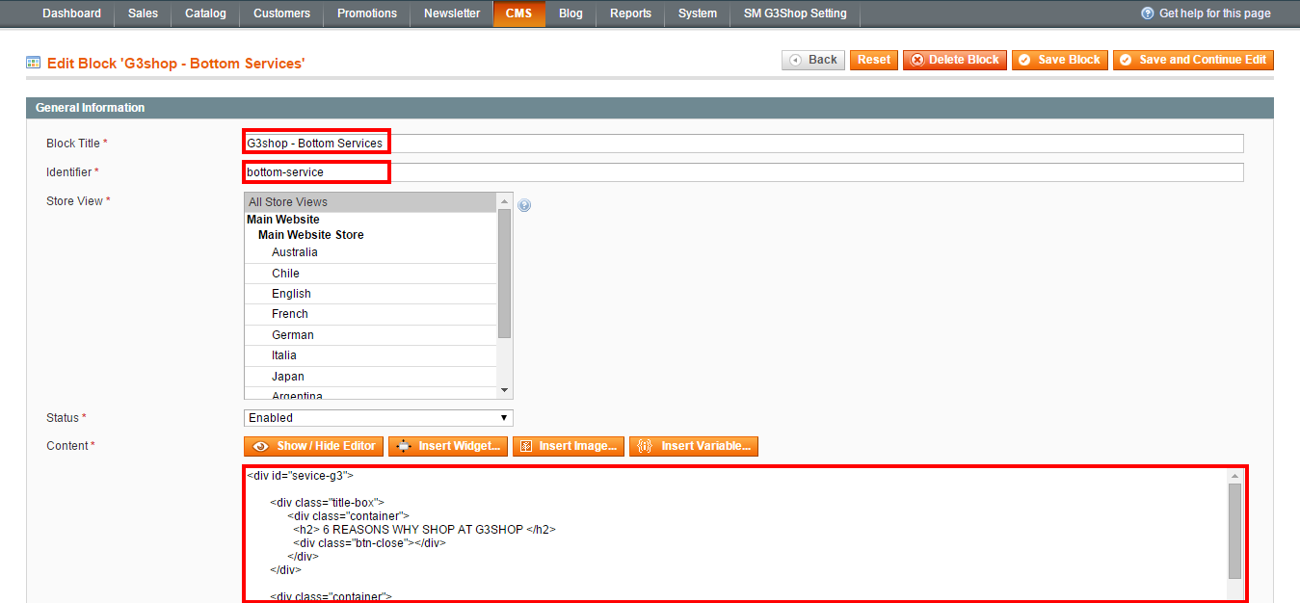Click the help icon beside Get help
This screenshot has height=603, width=1300.
1147,13
